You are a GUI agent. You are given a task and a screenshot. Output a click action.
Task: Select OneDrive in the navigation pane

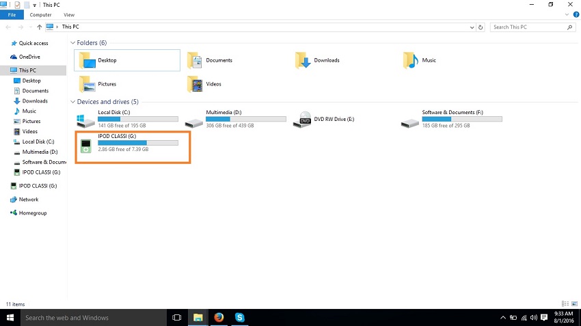pos(29,57)
